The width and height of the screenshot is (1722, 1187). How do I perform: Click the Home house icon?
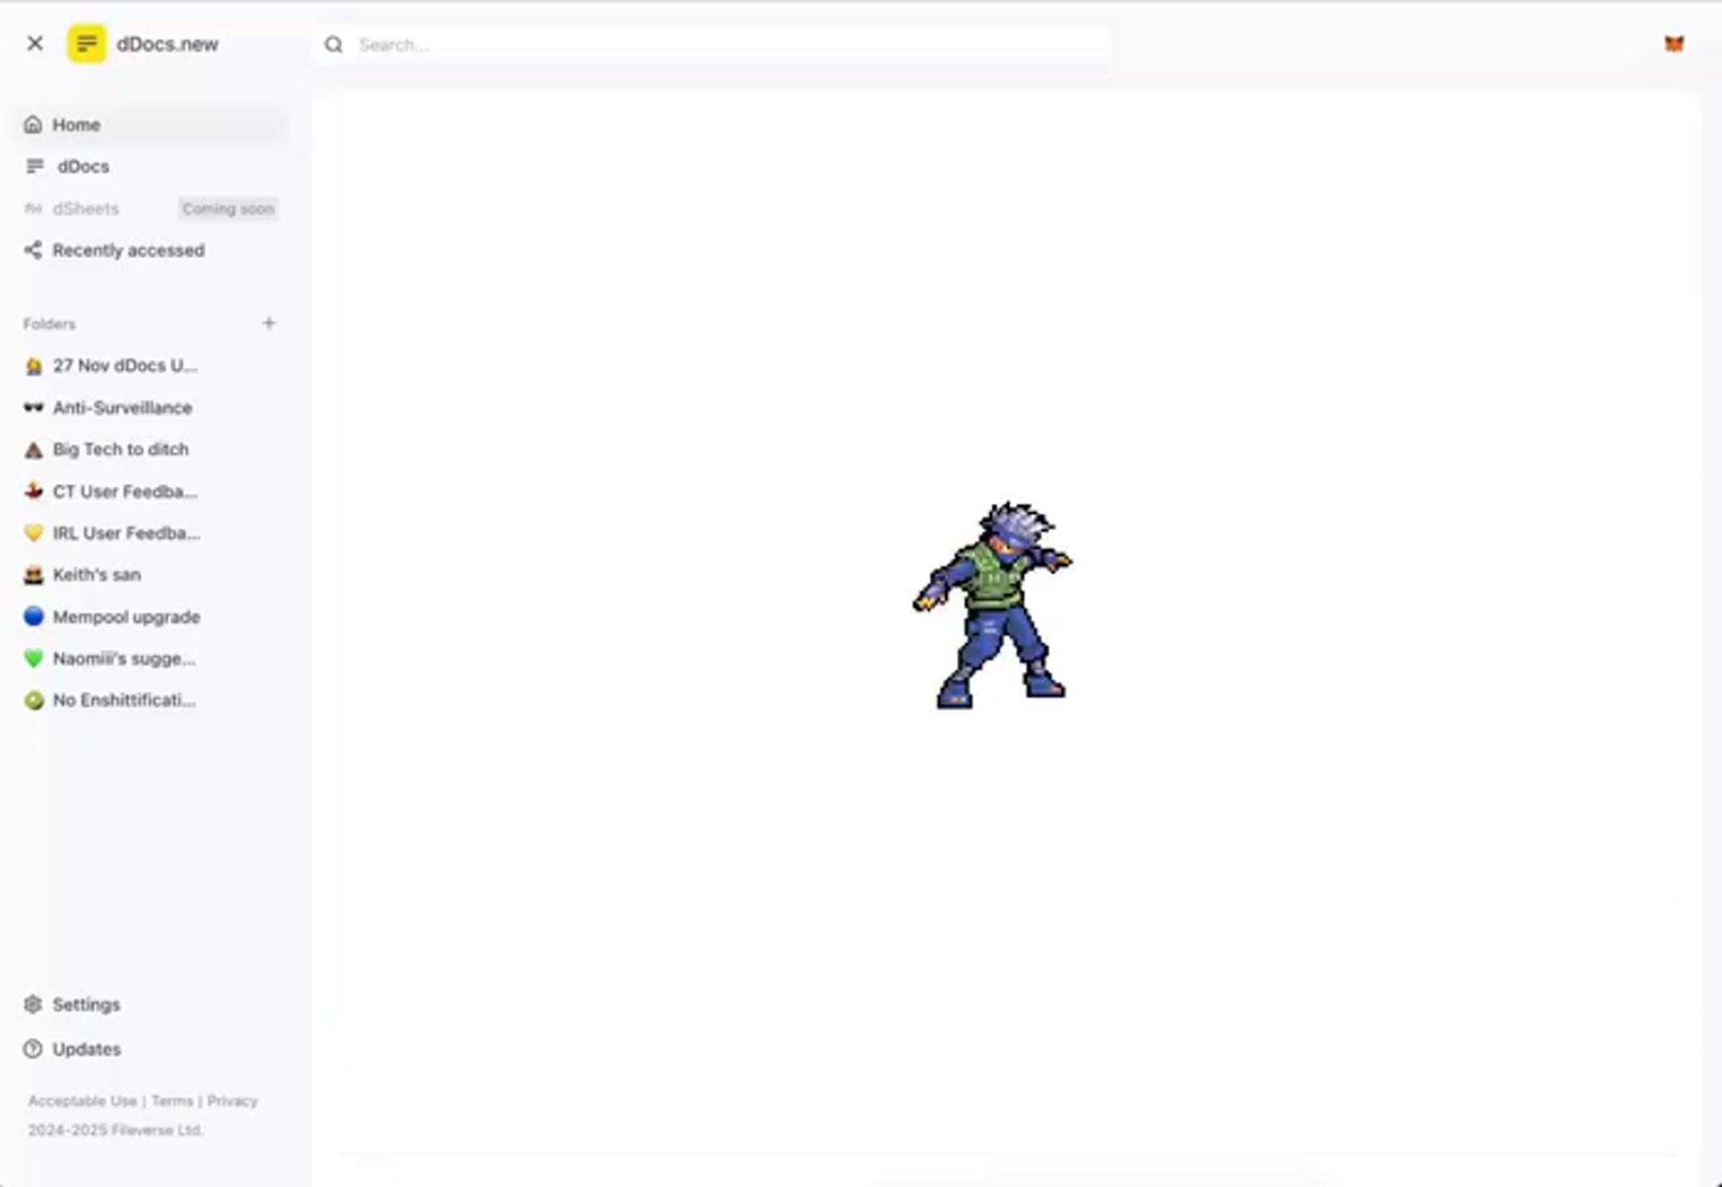pyautogui.click(x=33, y=125)
